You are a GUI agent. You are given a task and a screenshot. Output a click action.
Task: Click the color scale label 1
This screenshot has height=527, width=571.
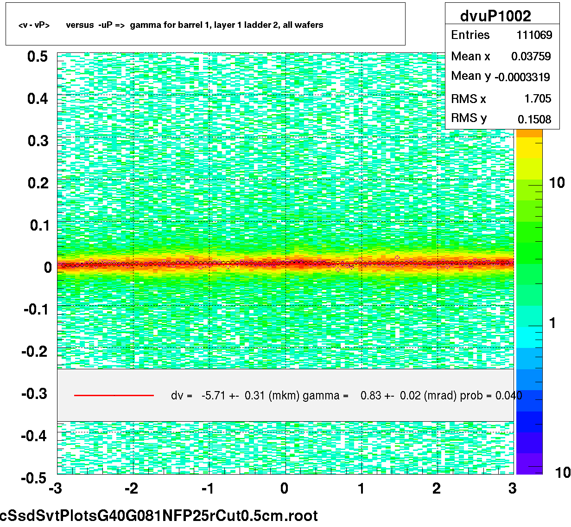[552, 323]
